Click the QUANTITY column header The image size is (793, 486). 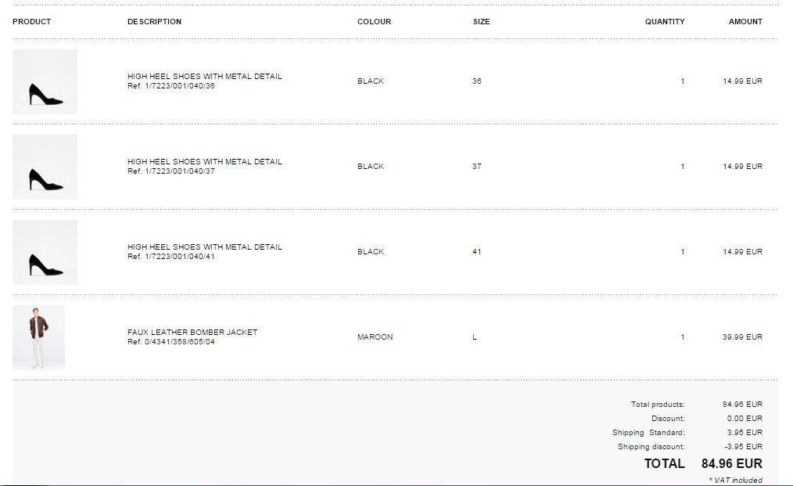point(665,21)
